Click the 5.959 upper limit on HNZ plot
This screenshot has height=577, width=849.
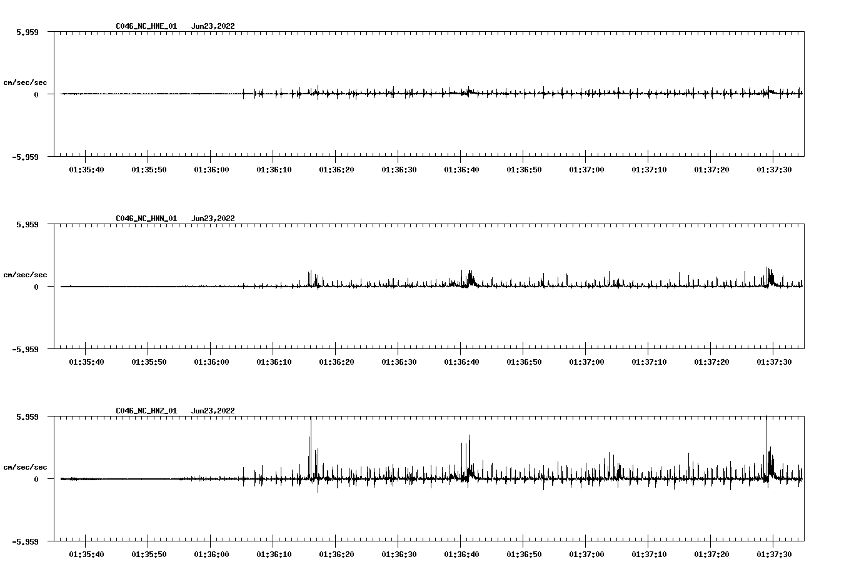tap(27, 417)
